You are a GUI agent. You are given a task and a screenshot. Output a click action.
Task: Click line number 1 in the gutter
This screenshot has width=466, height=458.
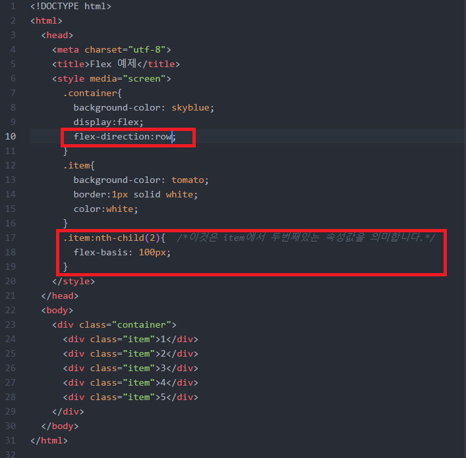click(x=13, y=6)
